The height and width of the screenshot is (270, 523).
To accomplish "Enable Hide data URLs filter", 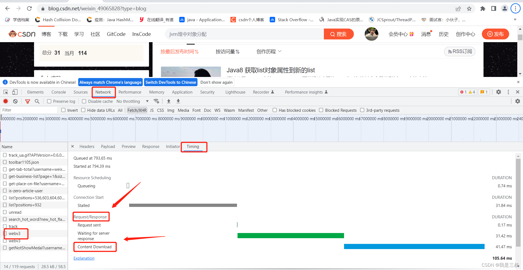I will click(x=83, y=110).
